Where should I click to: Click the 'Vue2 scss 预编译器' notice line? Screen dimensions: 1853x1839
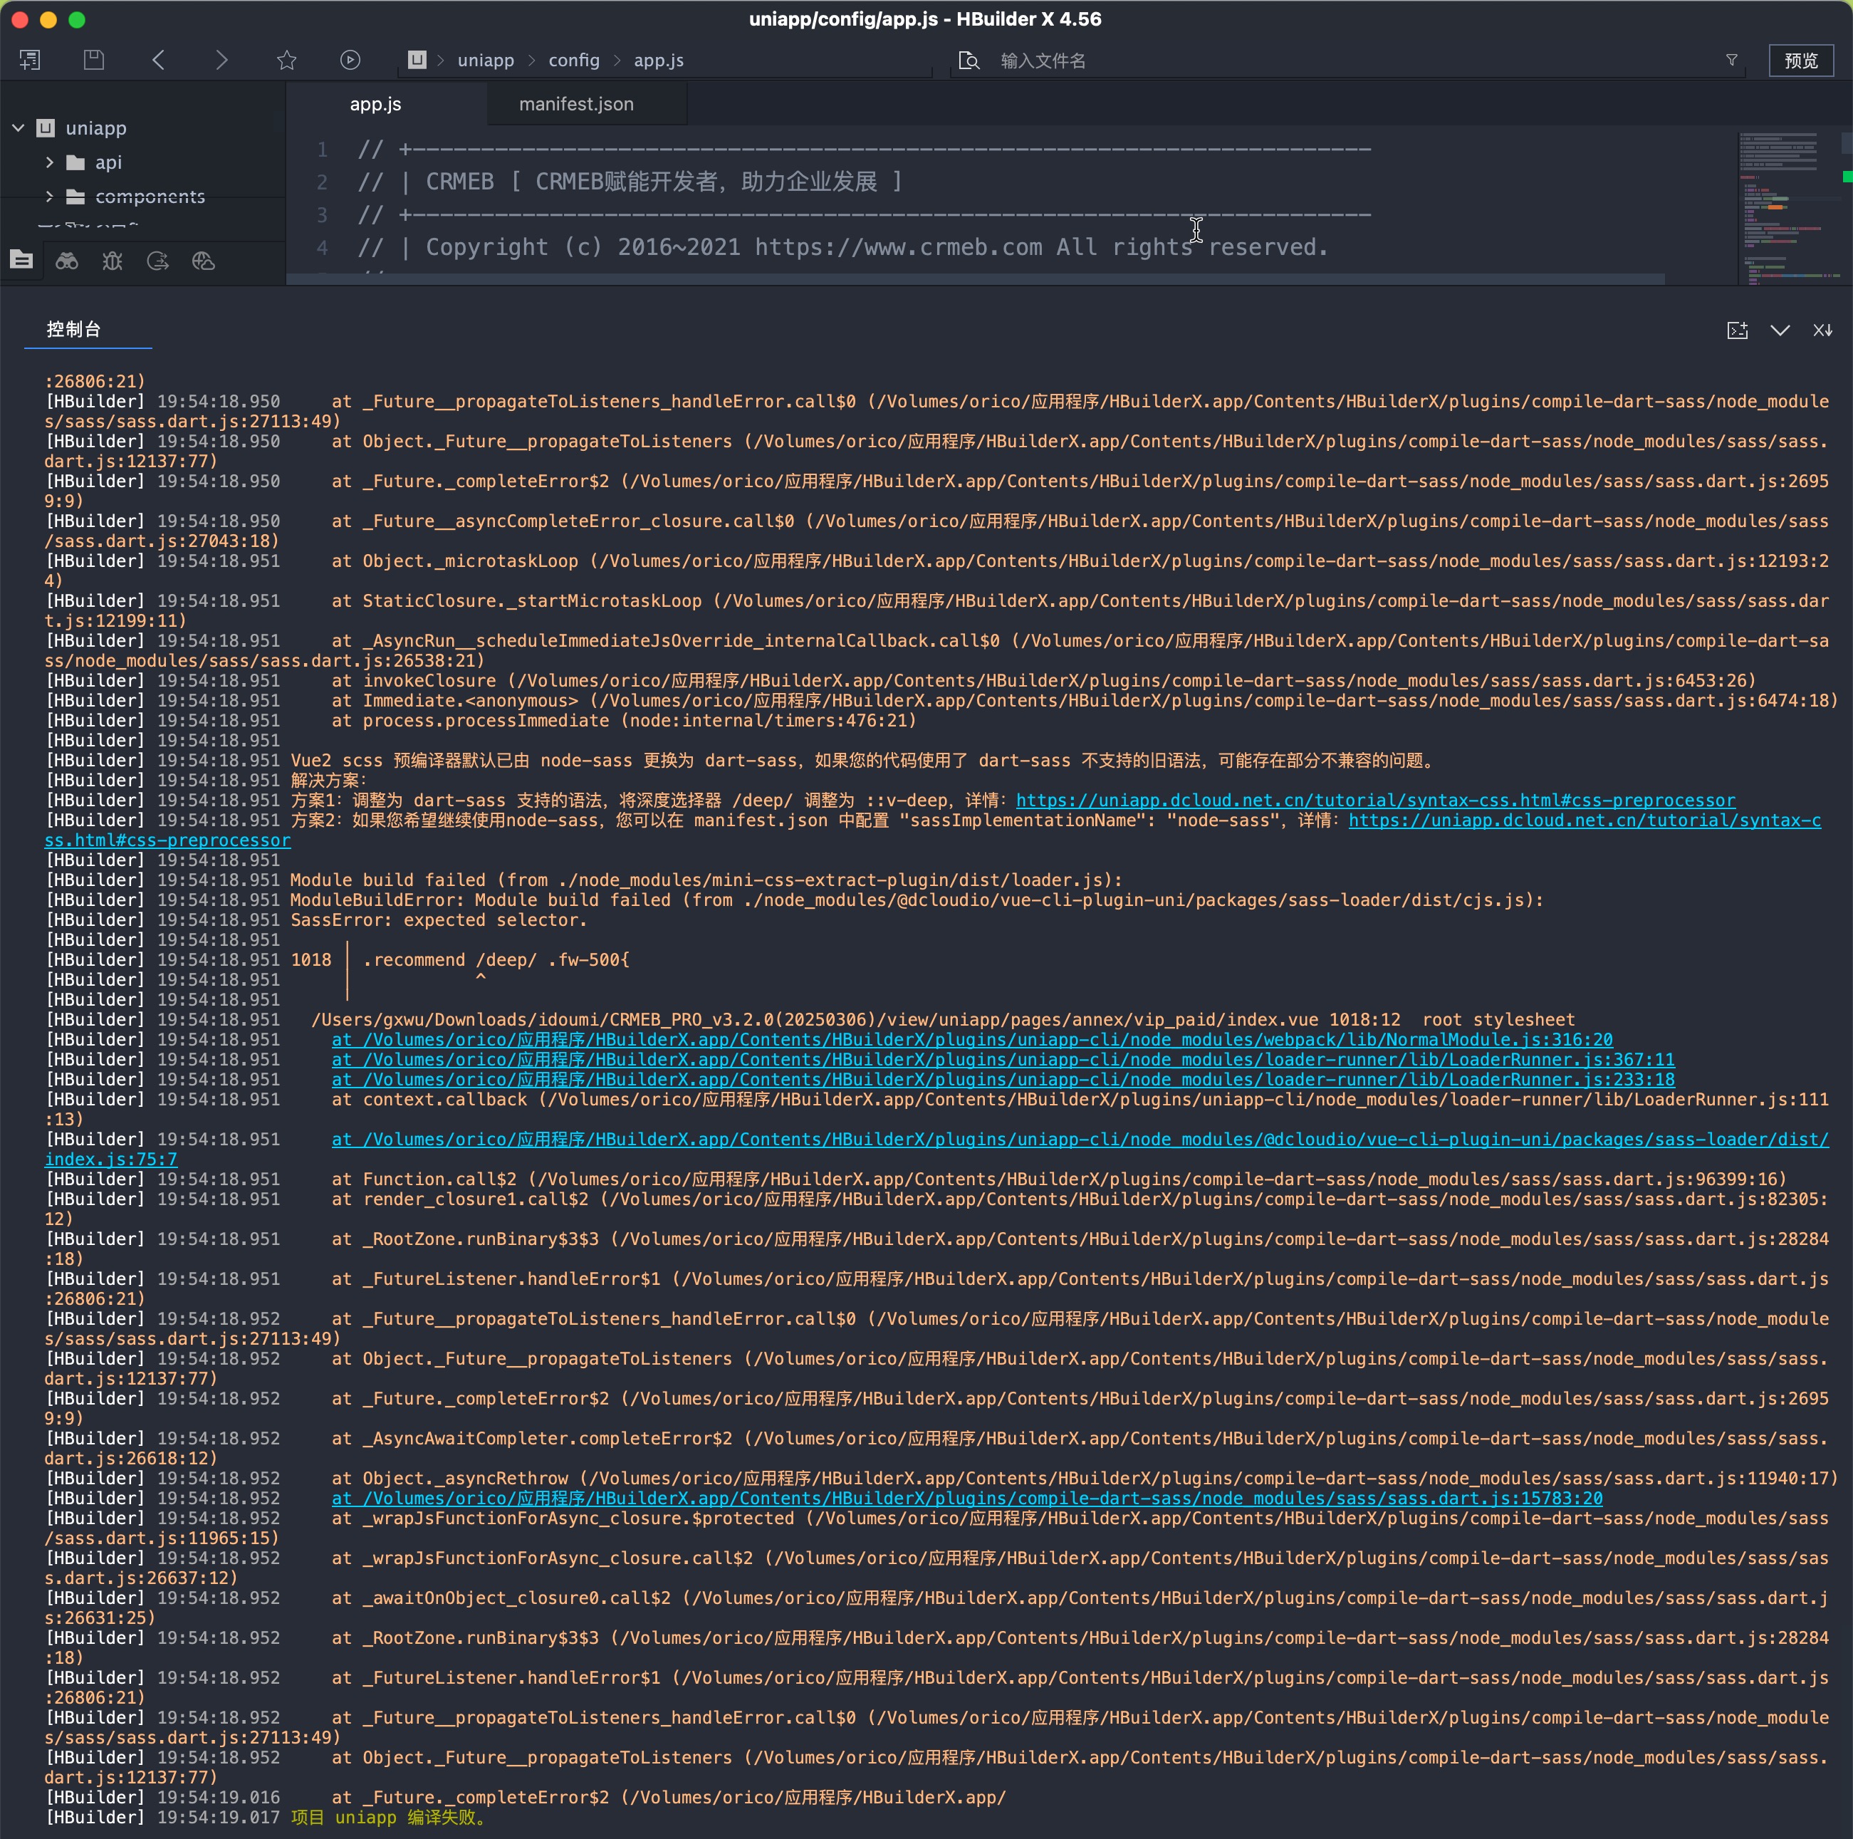point(864,760)
